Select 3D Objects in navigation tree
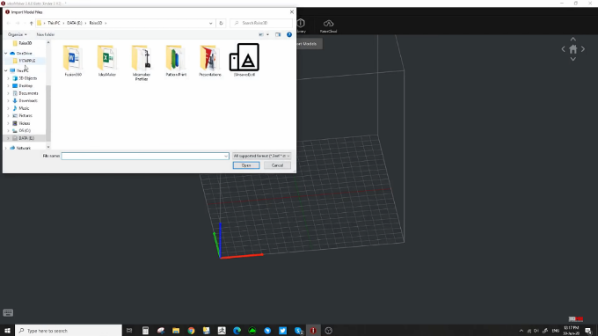Screen dimensions: 598x336 tap(28, 78)
